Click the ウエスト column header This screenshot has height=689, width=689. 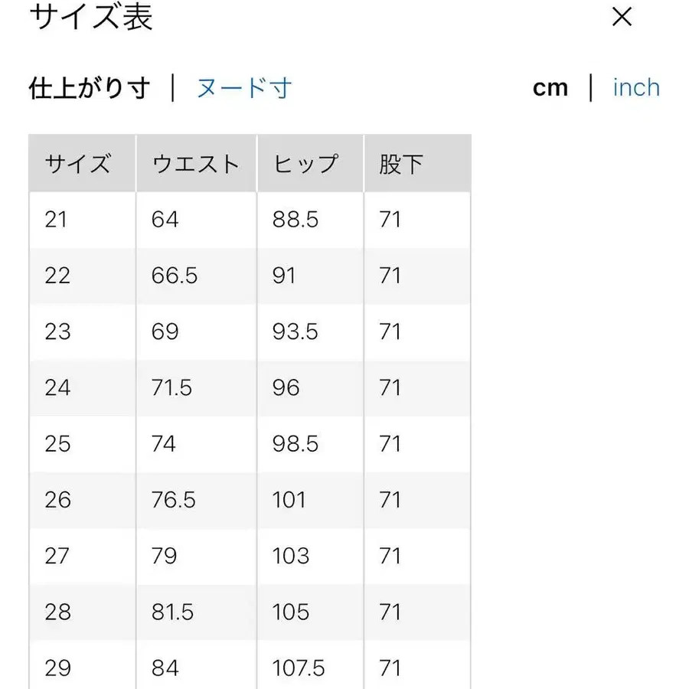[x=194, y=163]
